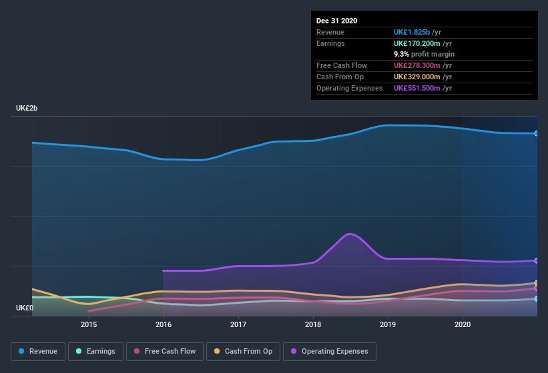Image resolution: width=548 pixels, height=373 pixels.
Task: Click the Operating Expenses peak in mid-2018
Action: (x=350, y=234)
